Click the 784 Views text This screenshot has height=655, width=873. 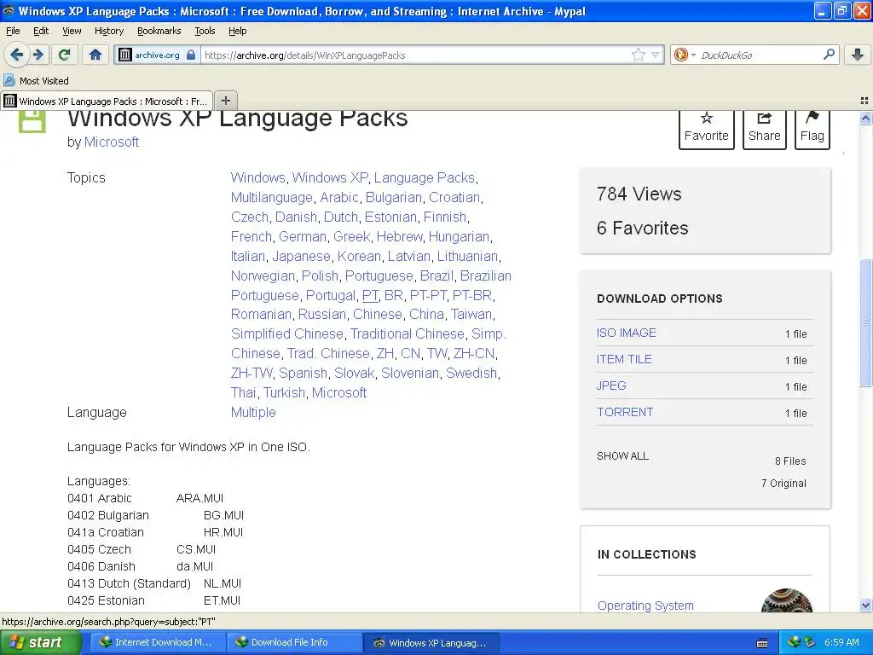tap(639, 194)
